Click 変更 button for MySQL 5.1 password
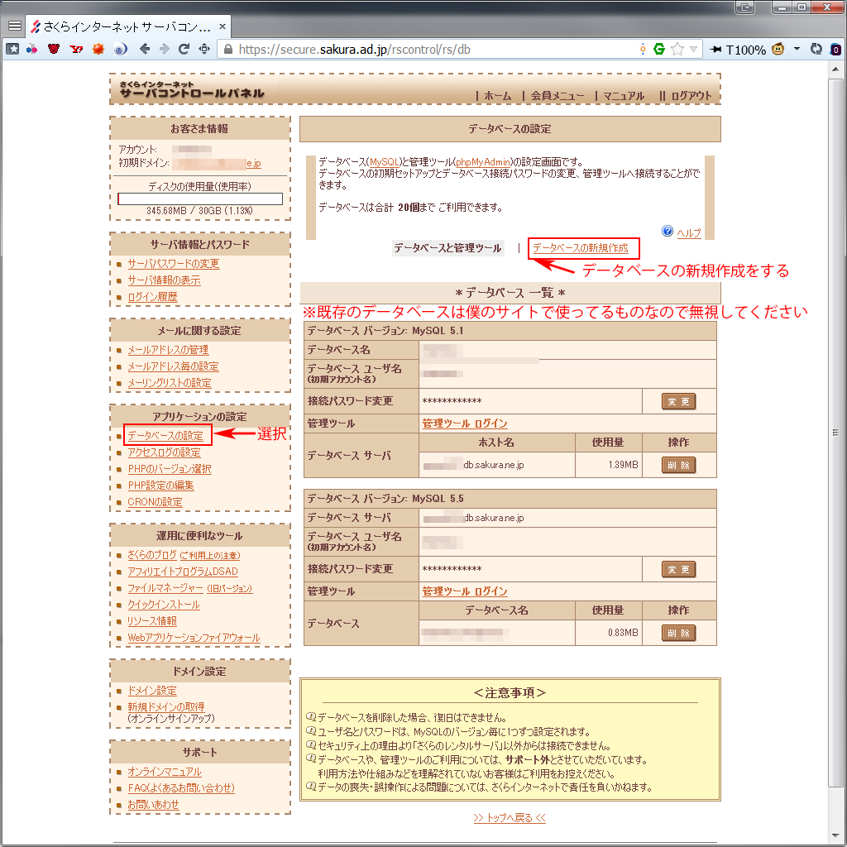The image size is (847, 847). [678, 401]
